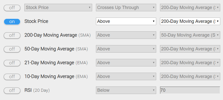223x100 pixels.
Task: Enable the 10-Day Moving Average (EMA) toggle
Action: point(12,77)
